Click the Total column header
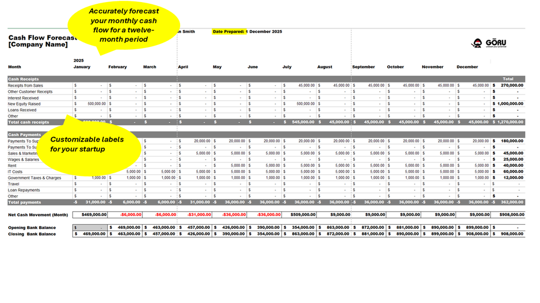540x303 pixels. (508, 79)
